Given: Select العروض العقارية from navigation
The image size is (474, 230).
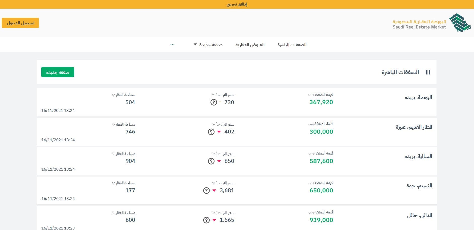Looking at the screenshot, I should (x=250, y=44).
